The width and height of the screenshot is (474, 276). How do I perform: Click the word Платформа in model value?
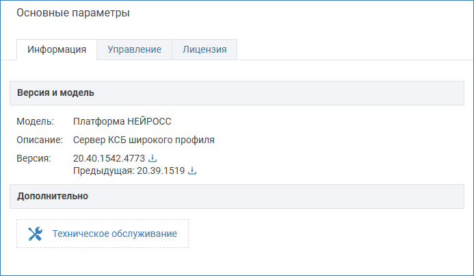tap(99, 121)
